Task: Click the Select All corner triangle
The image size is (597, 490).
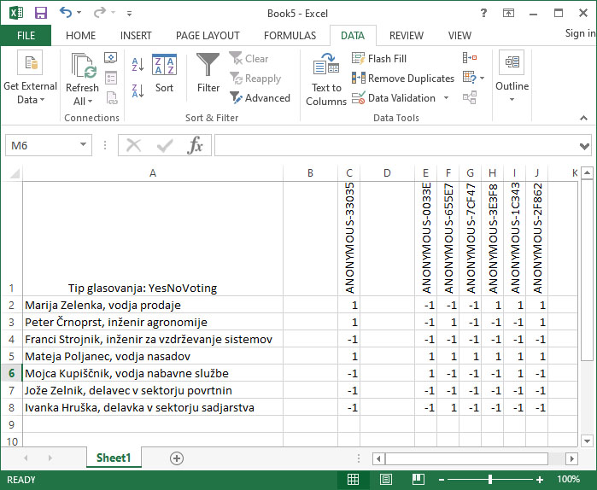Action: pos(15,173)
